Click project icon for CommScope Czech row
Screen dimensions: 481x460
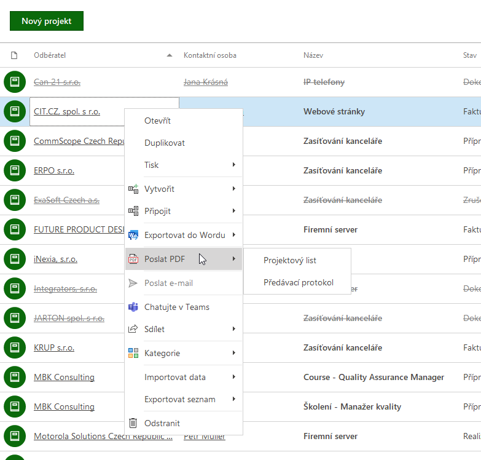coord(15,141)
